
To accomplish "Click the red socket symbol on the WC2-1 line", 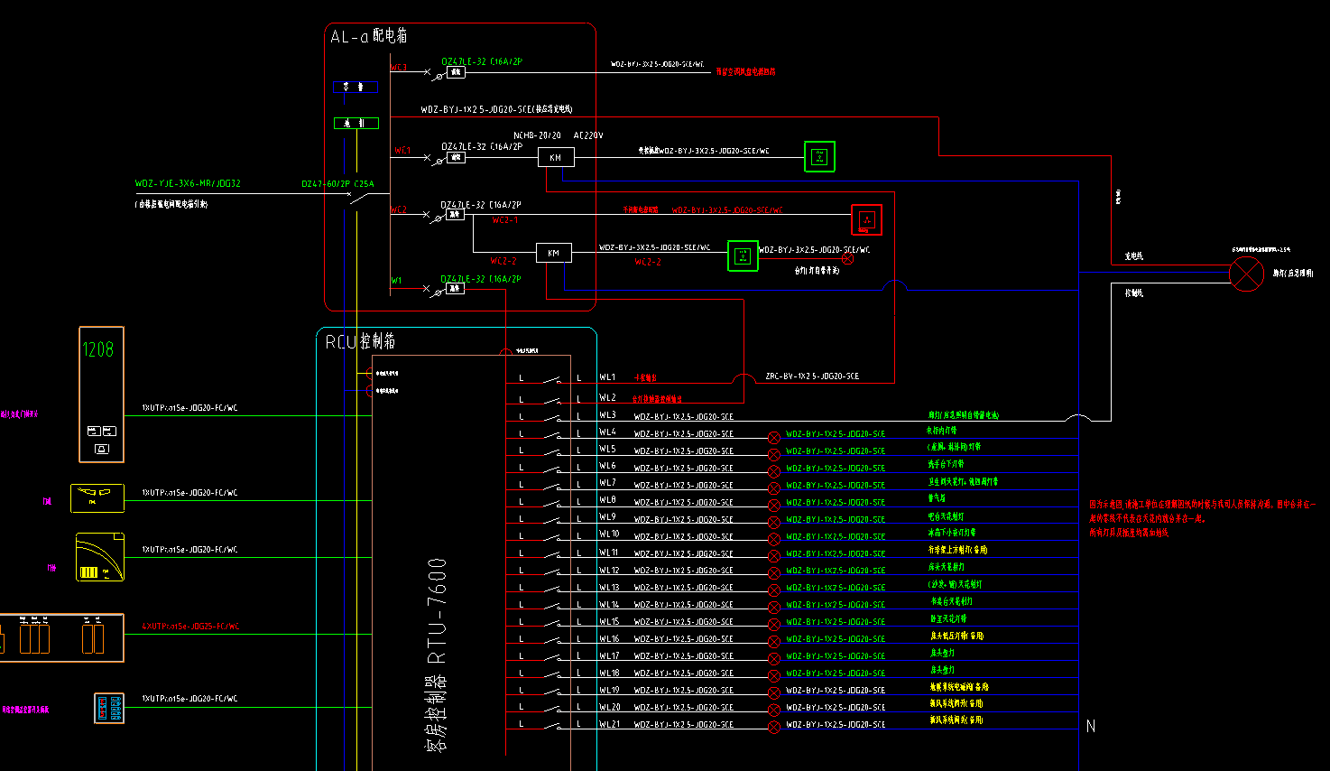I will [866, 219].
